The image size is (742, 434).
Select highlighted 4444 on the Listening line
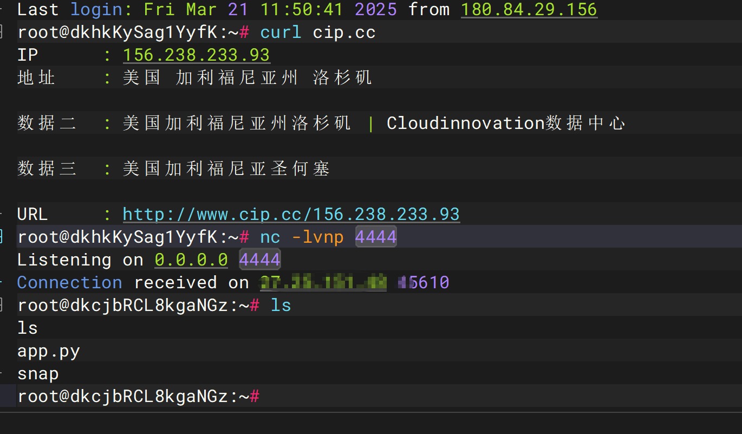tap(259, 260)
